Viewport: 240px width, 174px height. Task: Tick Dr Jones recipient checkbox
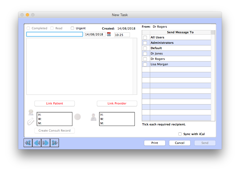click(145, 54)
